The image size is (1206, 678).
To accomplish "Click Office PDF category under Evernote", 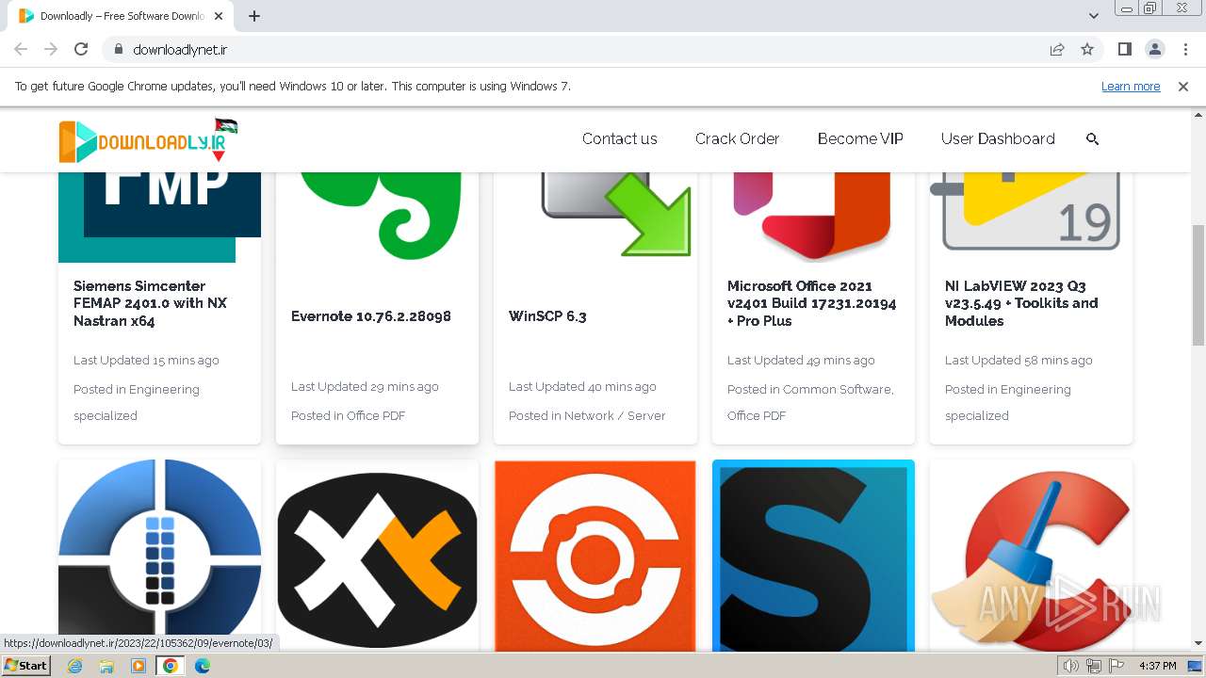I will tap(375, 415).
